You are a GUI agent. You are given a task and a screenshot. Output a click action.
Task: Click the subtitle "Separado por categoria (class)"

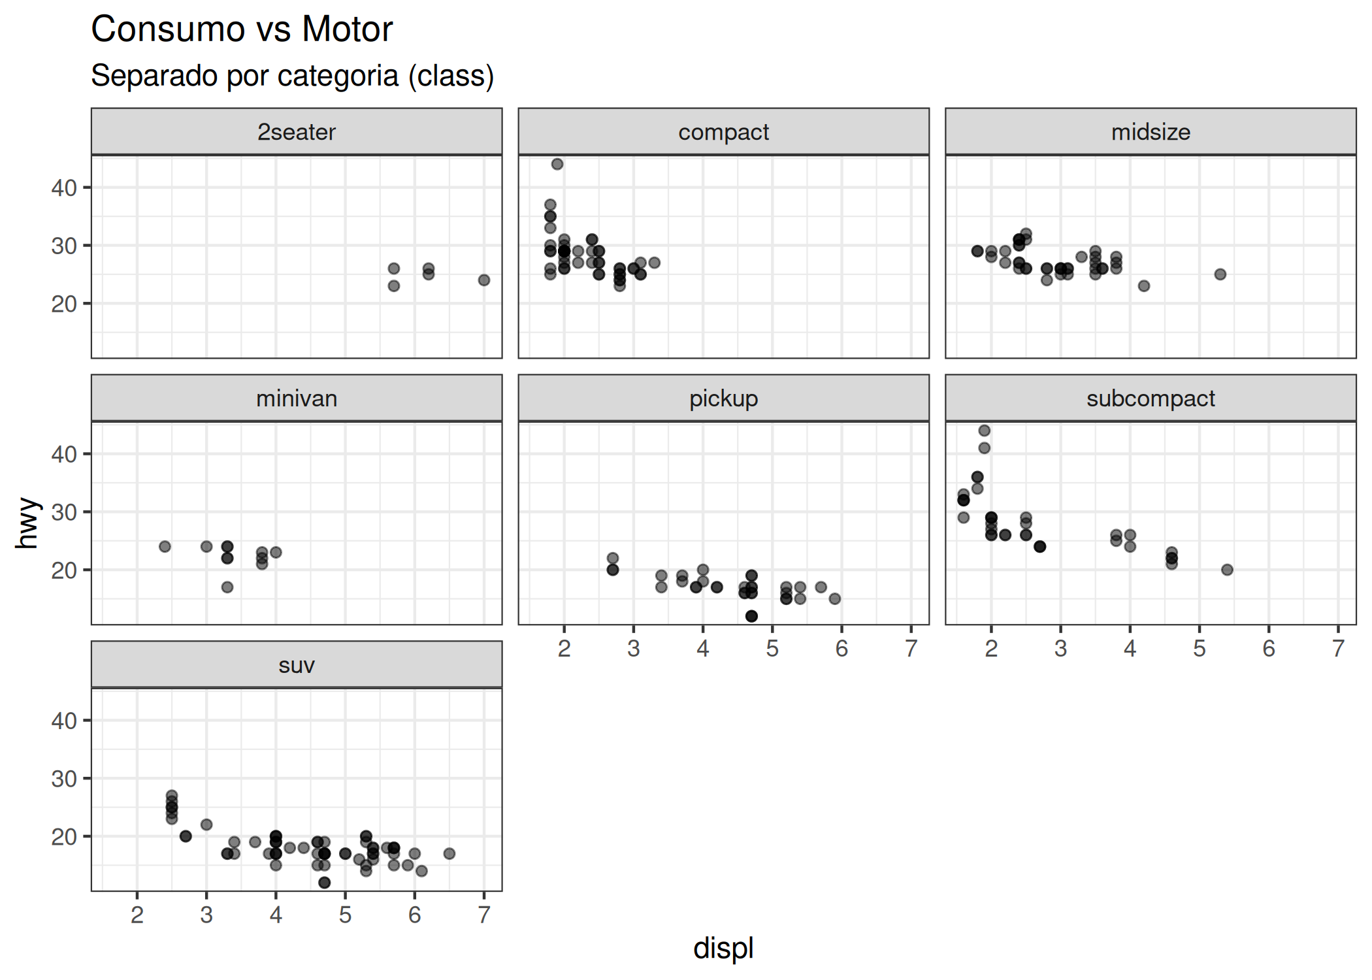(x=292, y=76)
